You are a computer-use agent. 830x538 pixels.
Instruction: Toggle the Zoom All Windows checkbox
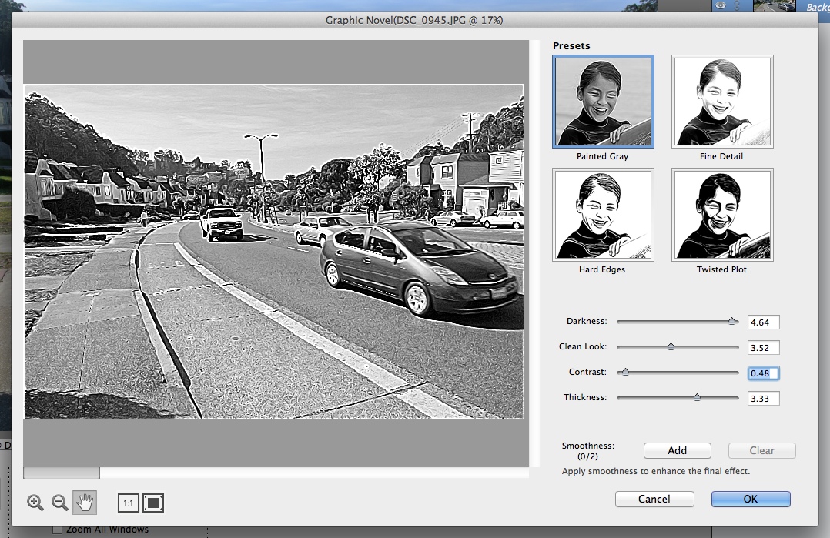[57, 530]
